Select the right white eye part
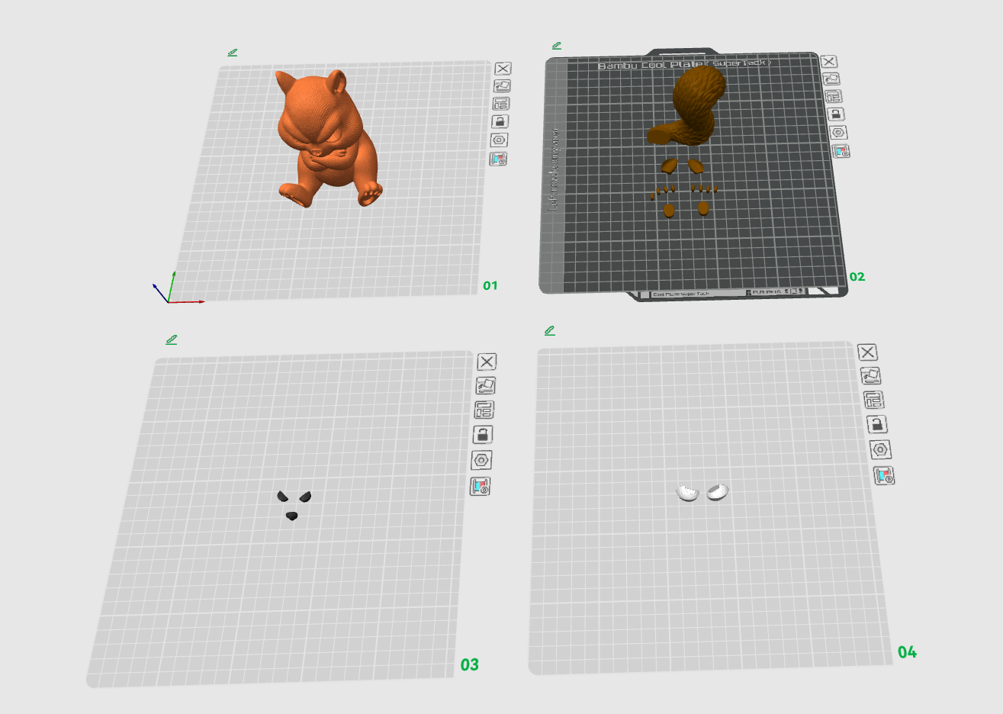1003x714 pixels. pyautogui.click(x=718, y=492)
